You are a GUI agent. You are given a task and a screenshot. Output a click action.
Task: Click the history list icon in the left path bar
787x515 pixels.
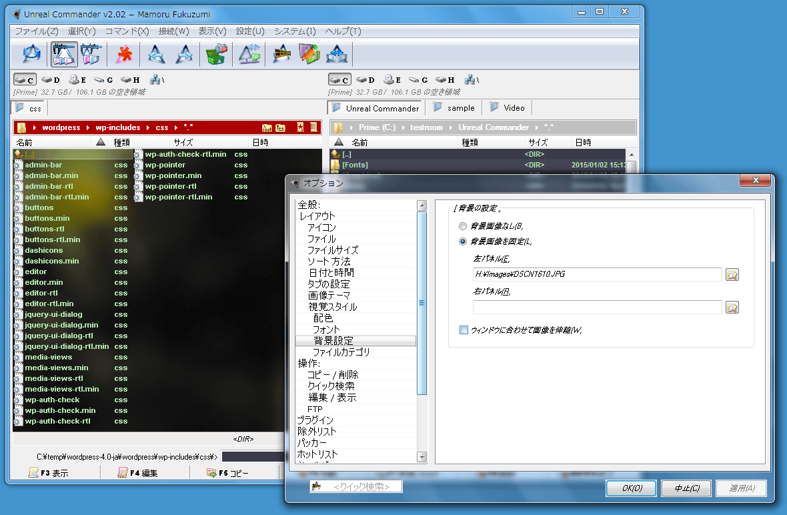[313, 127]
